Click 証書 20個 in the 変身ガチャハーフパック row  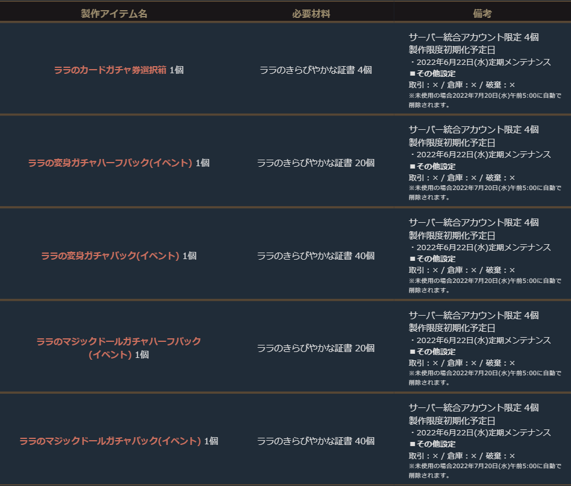(x=315, y=163)
